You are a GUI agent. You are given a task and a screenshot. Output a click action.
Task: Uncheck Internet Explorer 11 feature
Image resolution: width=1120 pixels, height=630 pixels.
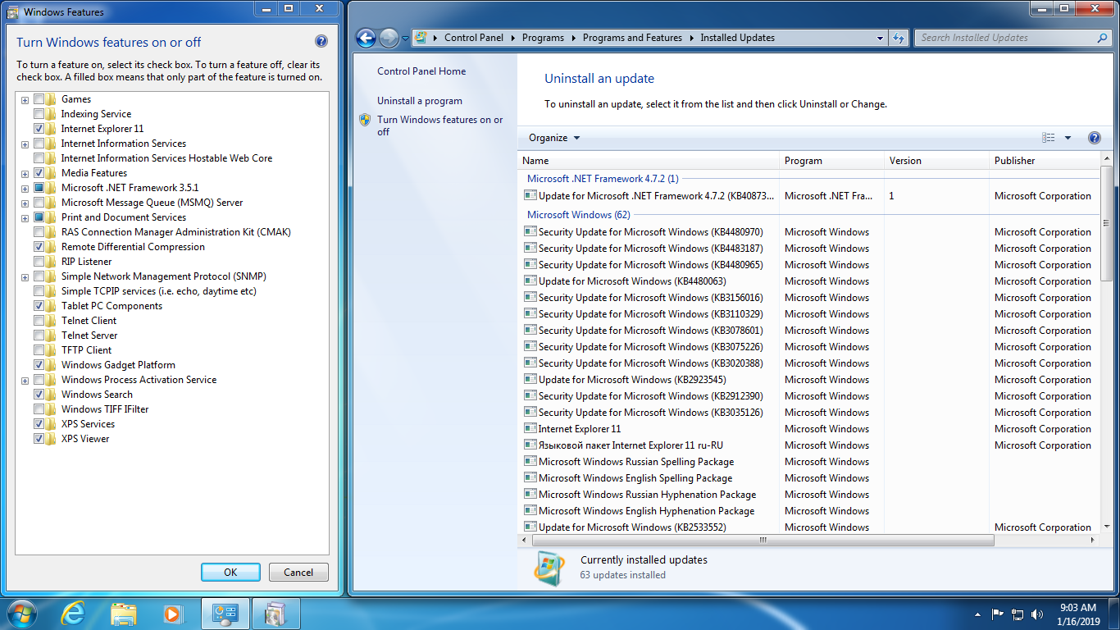click(x=39, y=129)
